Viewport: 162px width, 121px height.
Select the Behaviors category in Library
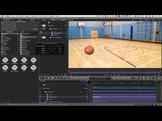pos(9,34)
